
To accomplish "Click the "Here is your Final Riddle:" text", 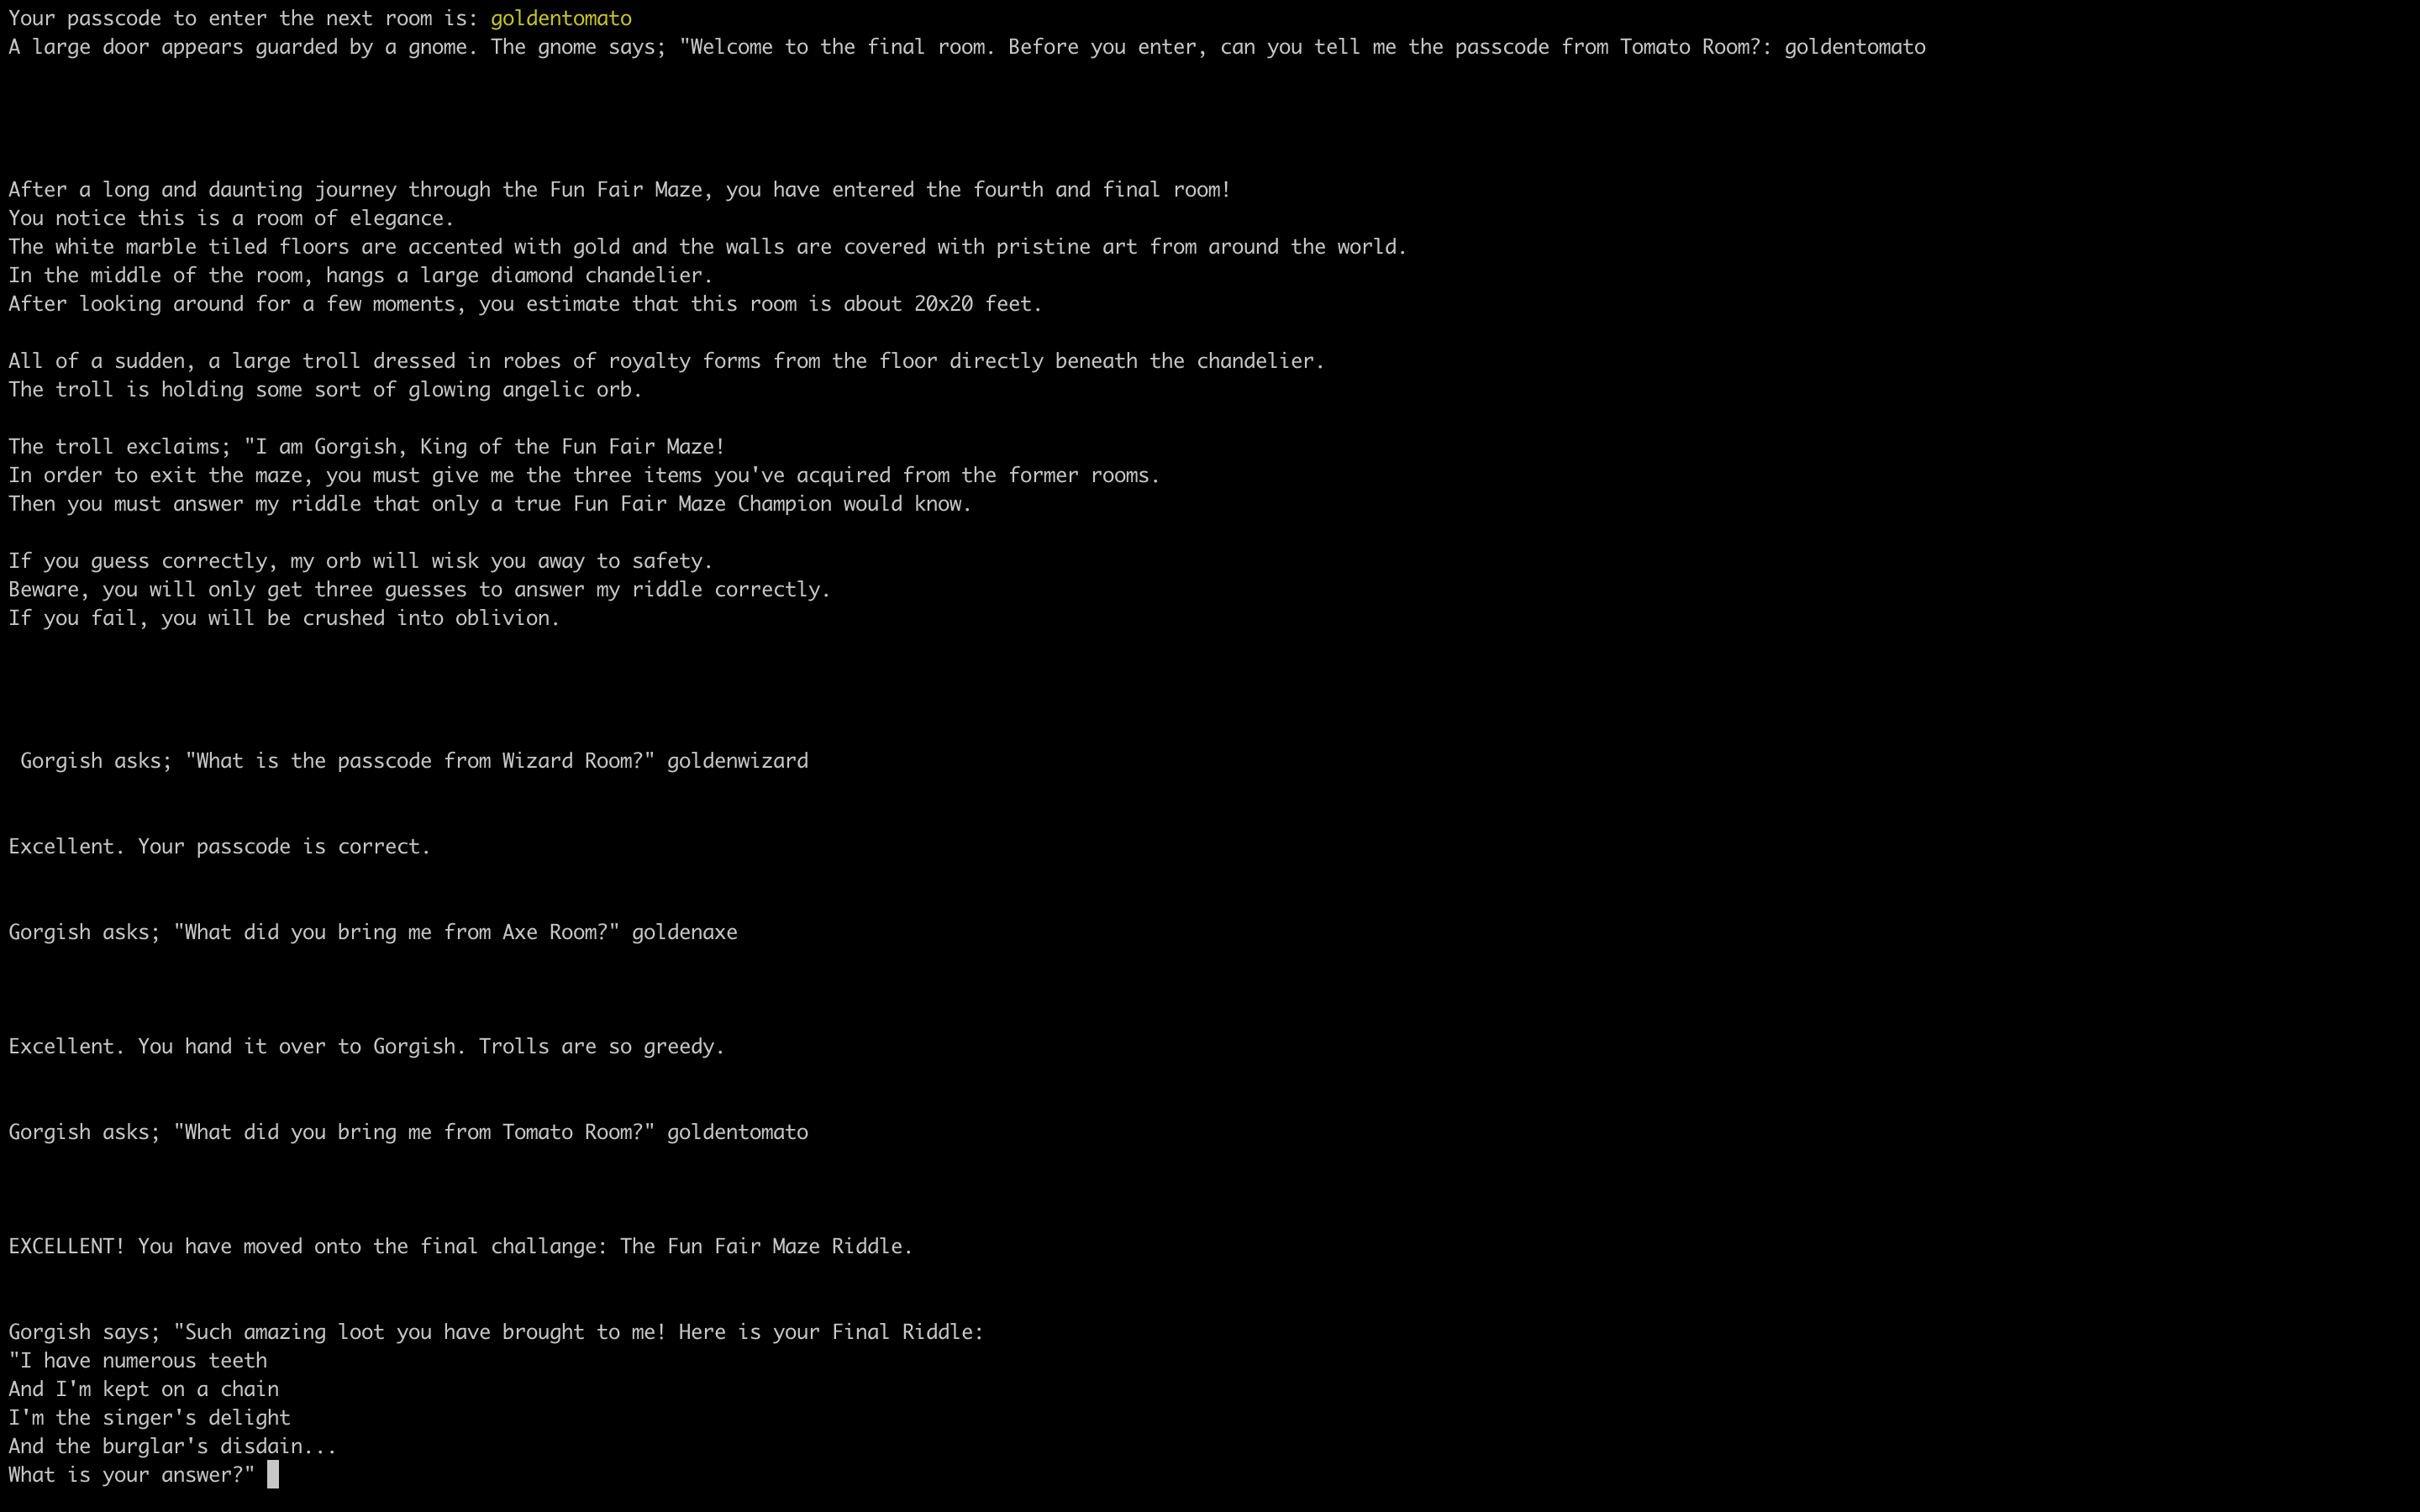I will (x=831, y=1332).
